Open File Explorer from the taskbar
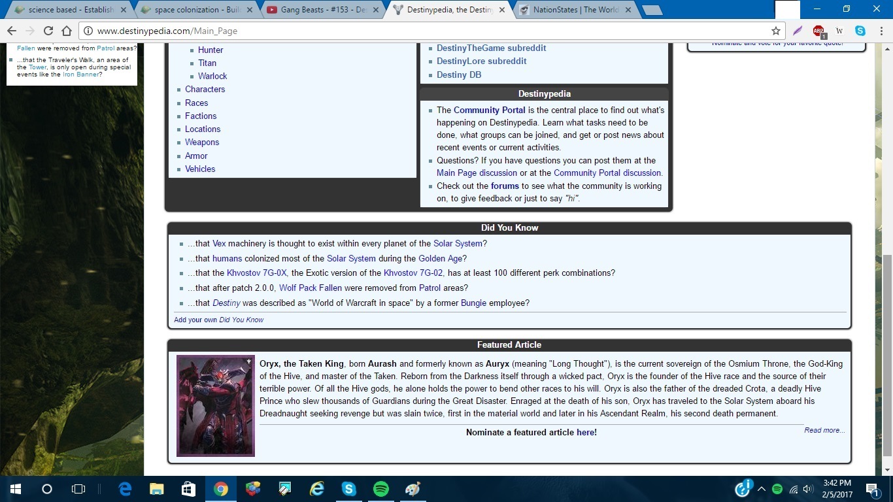Image resolution: width=893 pixels, height=502 pixels. 156,489
